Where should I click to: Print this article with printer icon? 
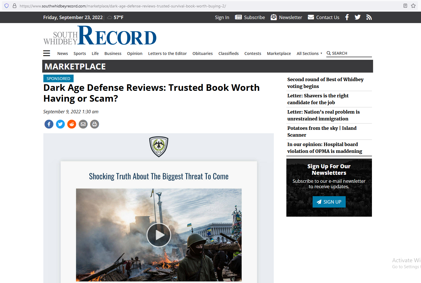(95, 124)
